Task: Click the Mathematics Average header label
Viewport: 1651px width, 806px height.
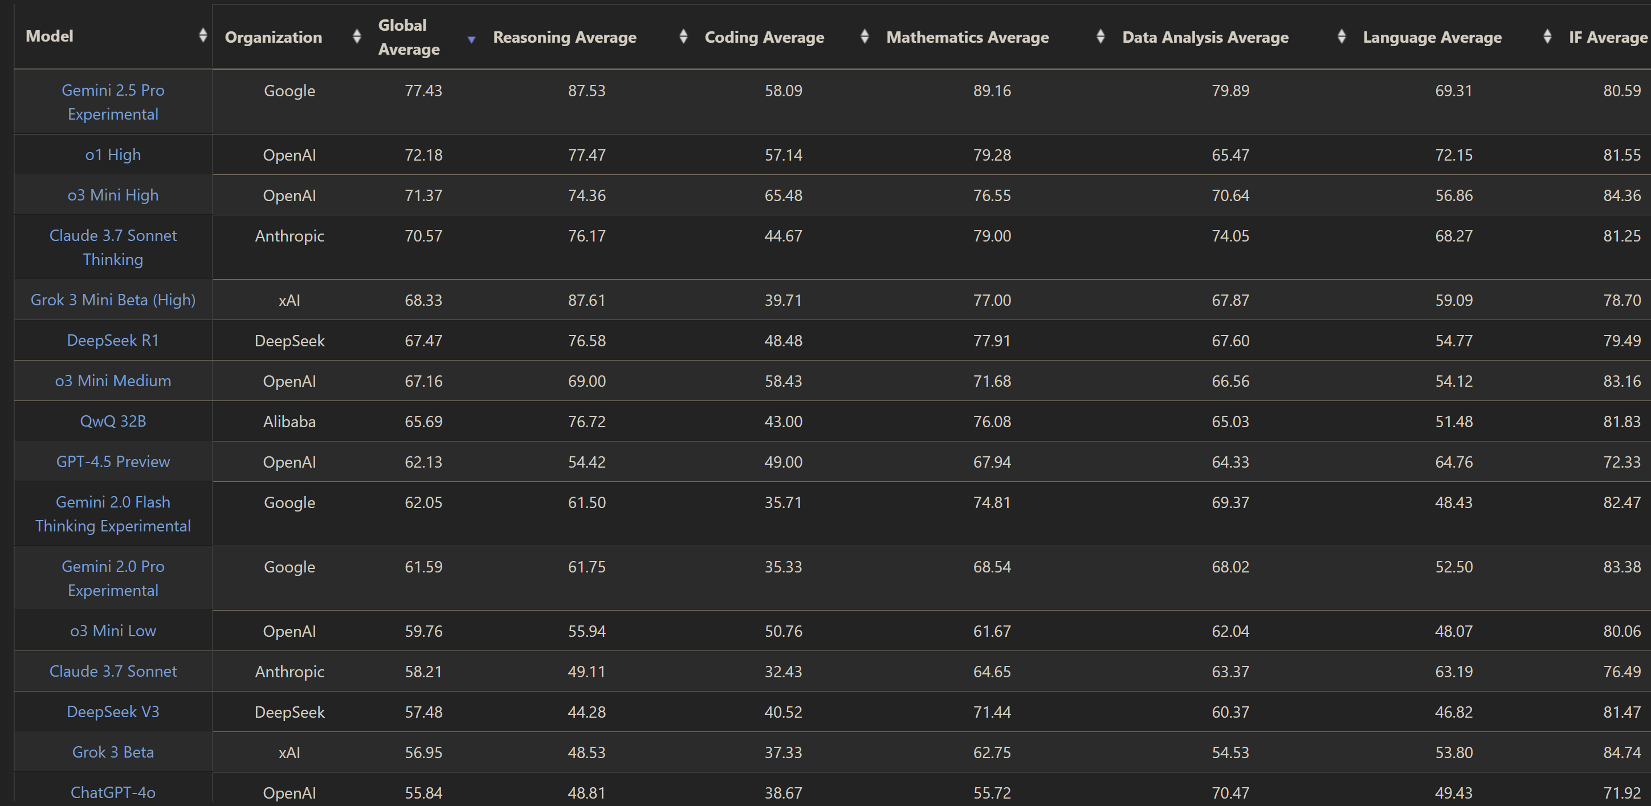Action: (x=968, y=37)
